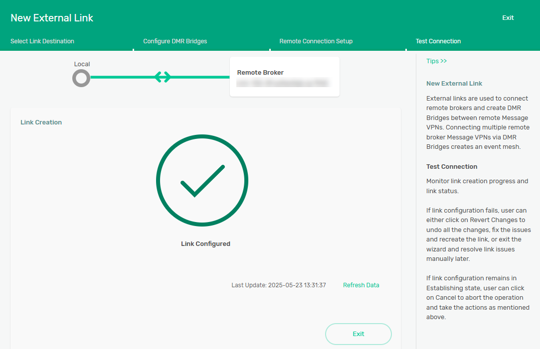540x349 pixels.
Task: Click the large green checkmark success icon
Action: click(x=202, y=180)
